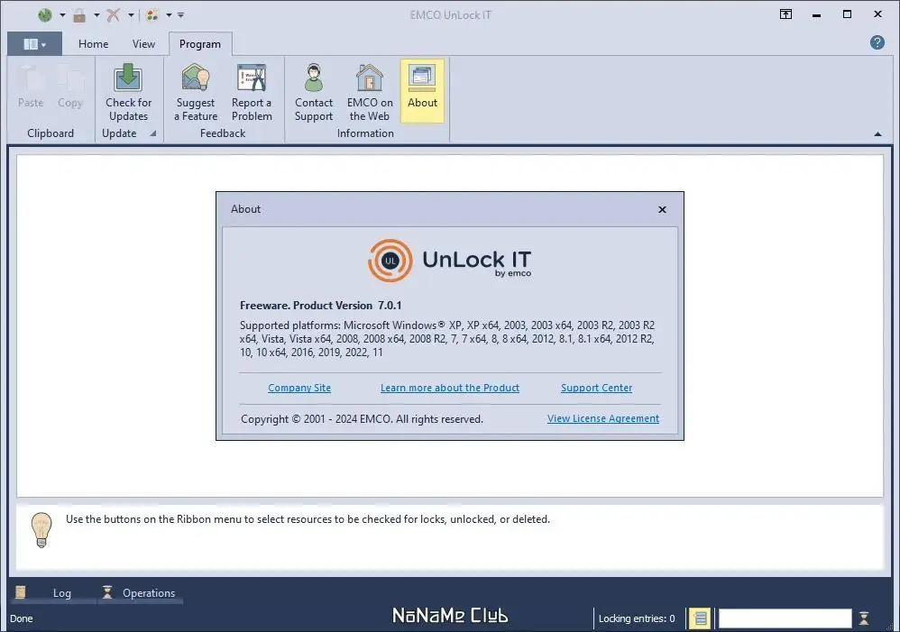
Task: Click the Copy clipboard icon
Action: click(70, 87)
